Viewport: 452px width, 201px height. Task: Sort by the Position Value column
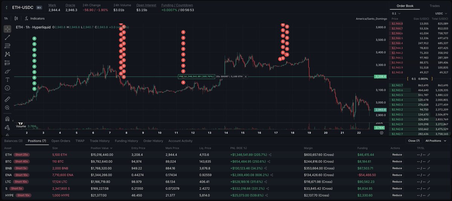point(101,148)
